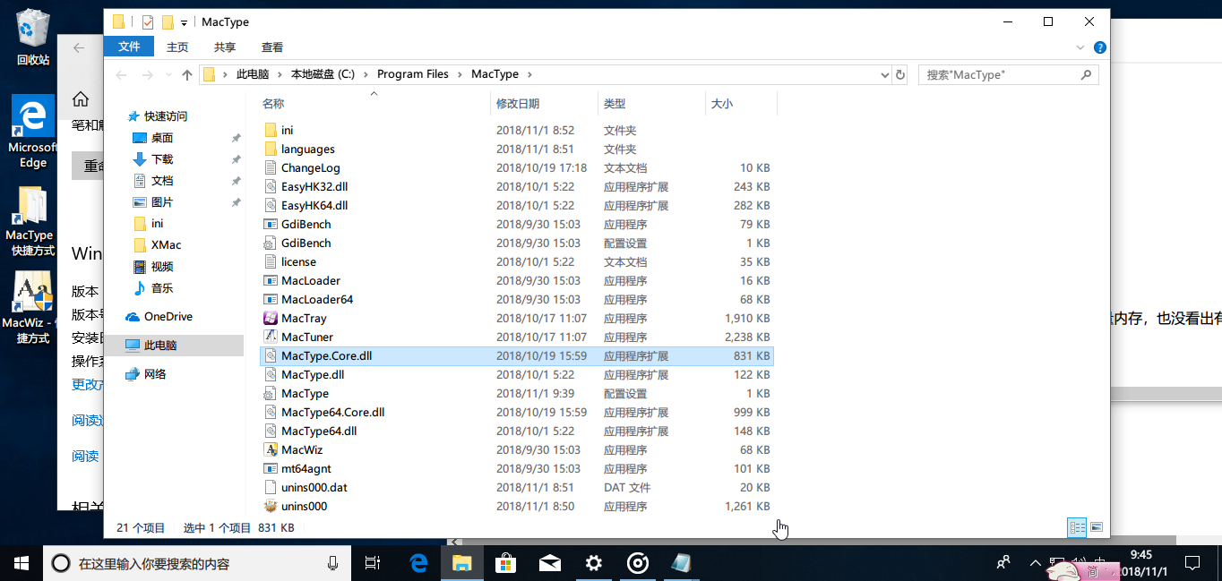Image resolution: width=1222 pixels, height=581 pixels.
Task: Open Task View on the taskbar
Action: 374,563
